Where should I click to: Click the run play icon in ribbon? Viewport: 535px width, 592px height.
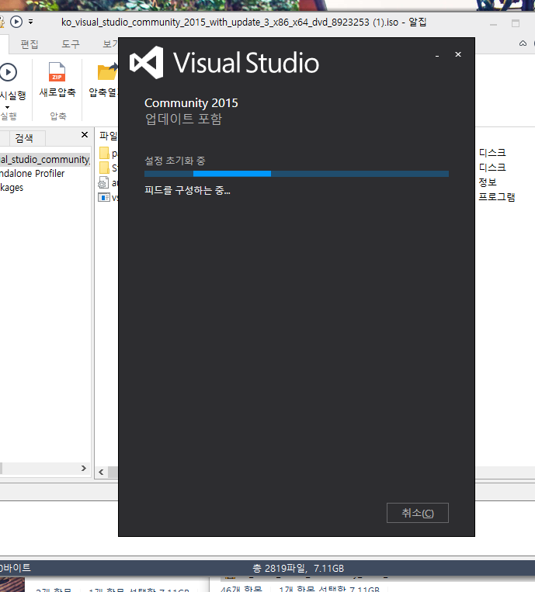(8, 72)
